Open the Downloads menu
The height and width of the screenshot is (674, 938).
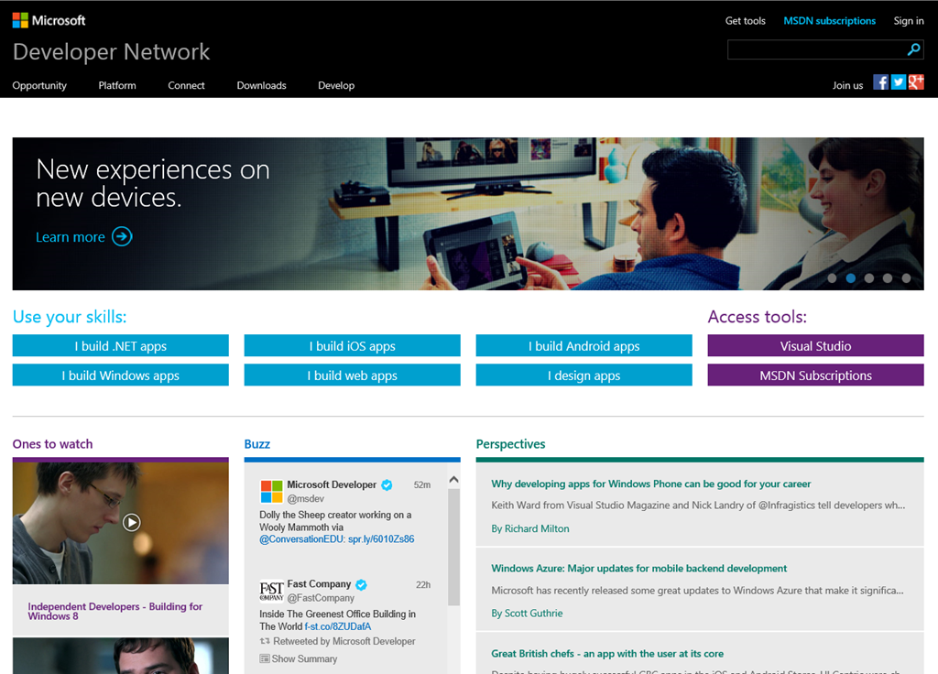click(x=261, y=85)
